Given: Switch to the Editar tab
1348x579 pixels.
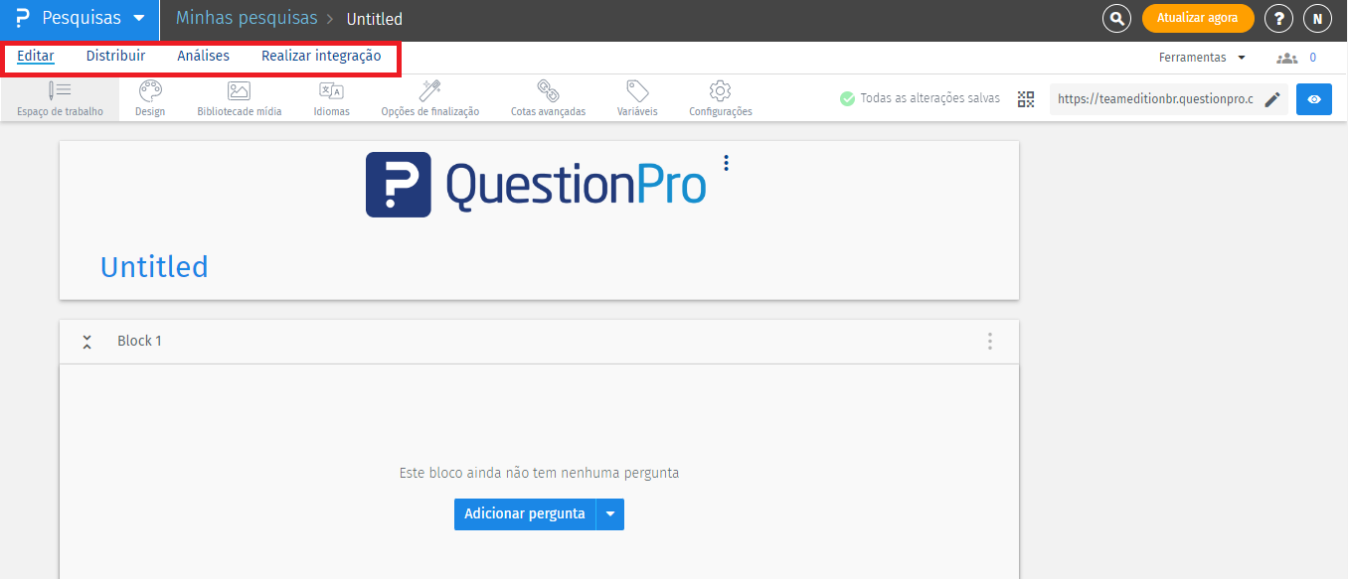Looking at the screenshot, I should [x=36, y=57].
